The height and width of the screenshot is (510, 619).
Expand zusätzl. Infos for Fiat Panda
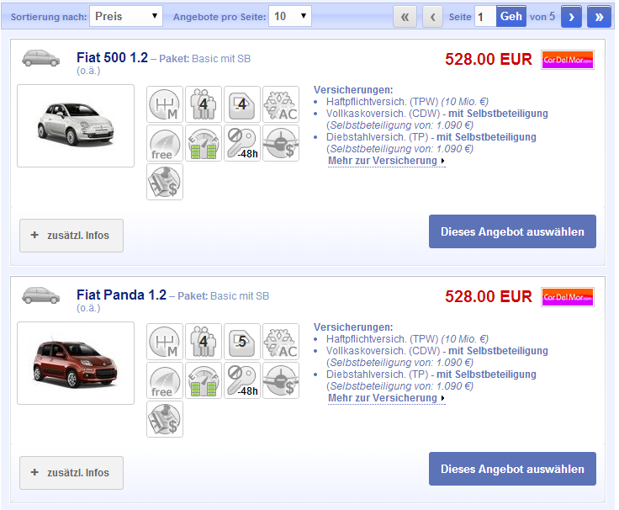pos(71,473)
